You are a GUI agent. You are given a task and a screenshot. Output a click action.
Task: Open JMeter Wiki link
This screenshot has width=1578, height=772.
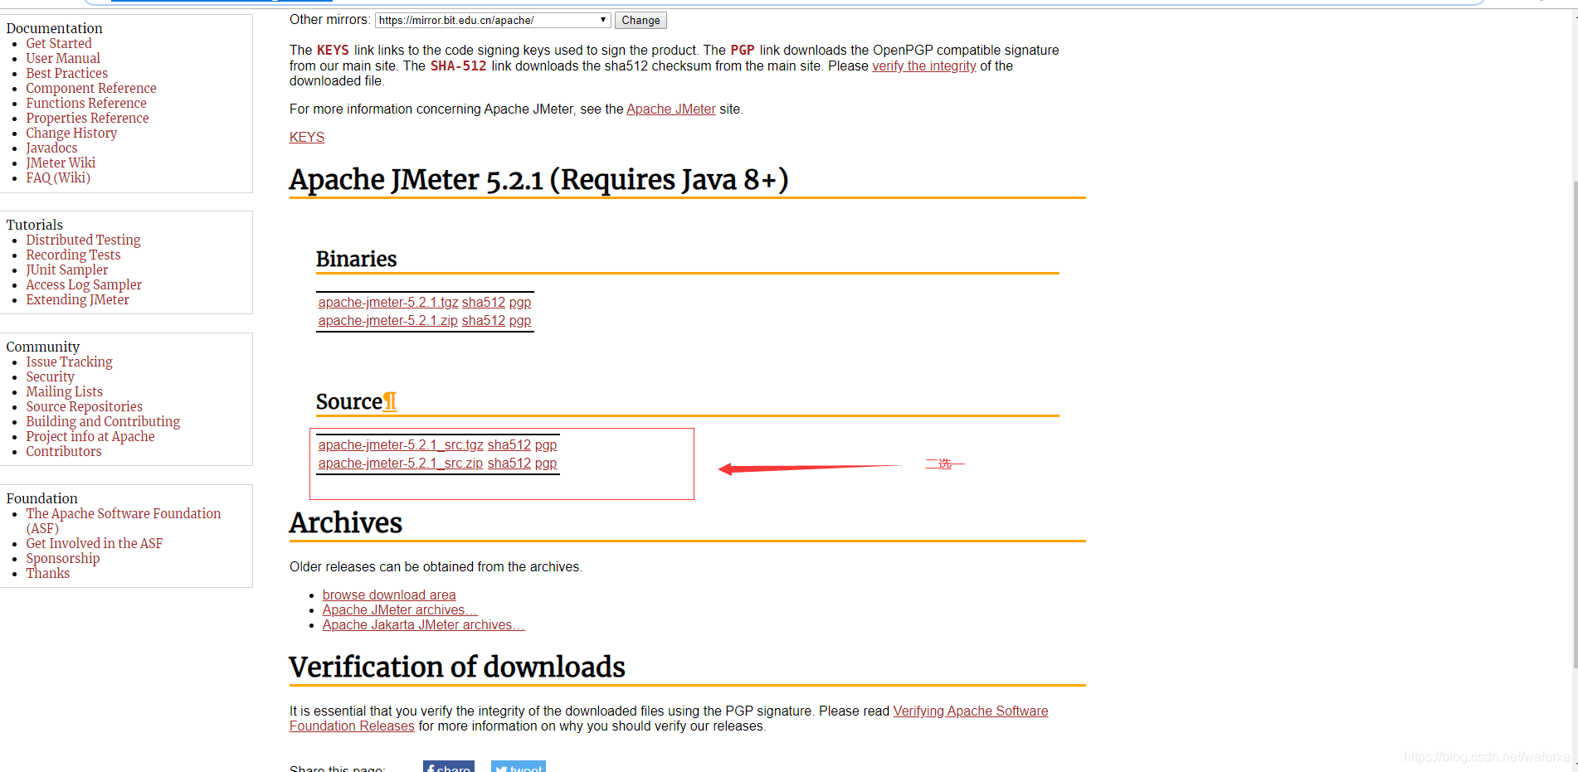61,163
